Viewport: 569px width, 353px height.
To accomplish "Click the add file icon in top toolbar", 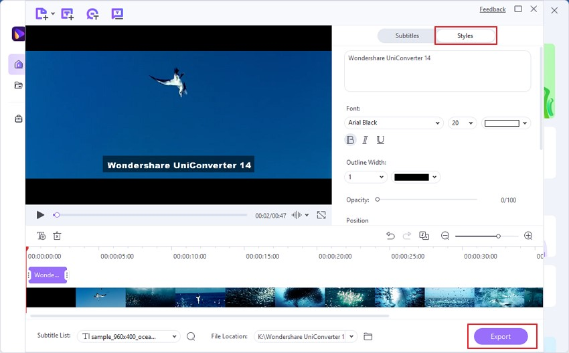I will tap(42, 13).
